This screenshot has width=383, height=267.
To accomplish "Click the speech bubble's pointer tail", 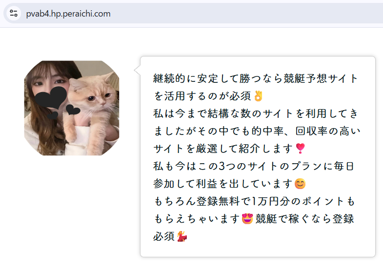I will click(137, 71).
